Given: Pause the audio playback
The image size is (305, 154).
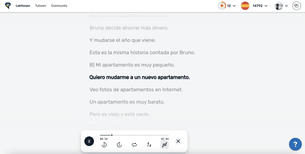Looking at the screenshot, I should tap(89, 141).
